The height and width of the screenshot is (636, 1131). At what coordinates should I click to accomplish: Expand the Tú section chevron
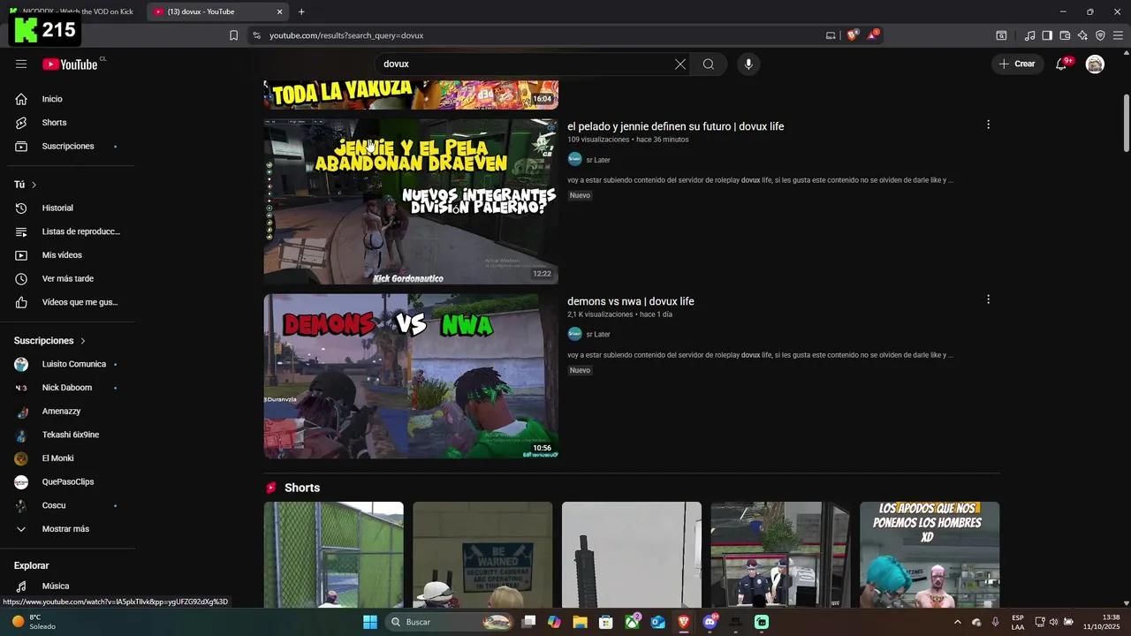(x=34, y=185)
